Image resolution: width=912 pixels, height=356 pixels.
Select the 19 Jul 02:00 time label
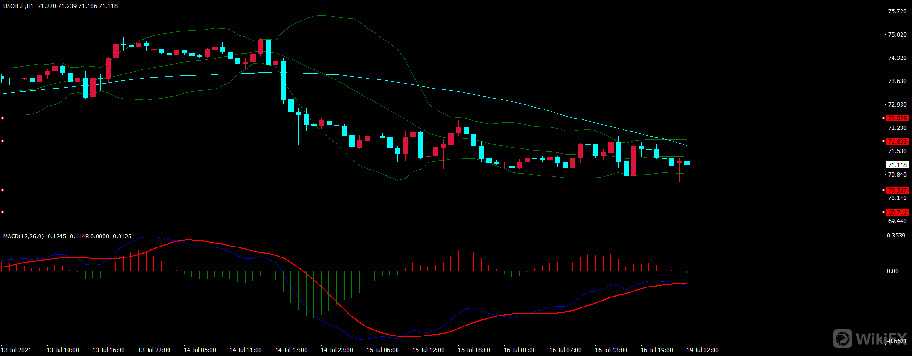703,350
